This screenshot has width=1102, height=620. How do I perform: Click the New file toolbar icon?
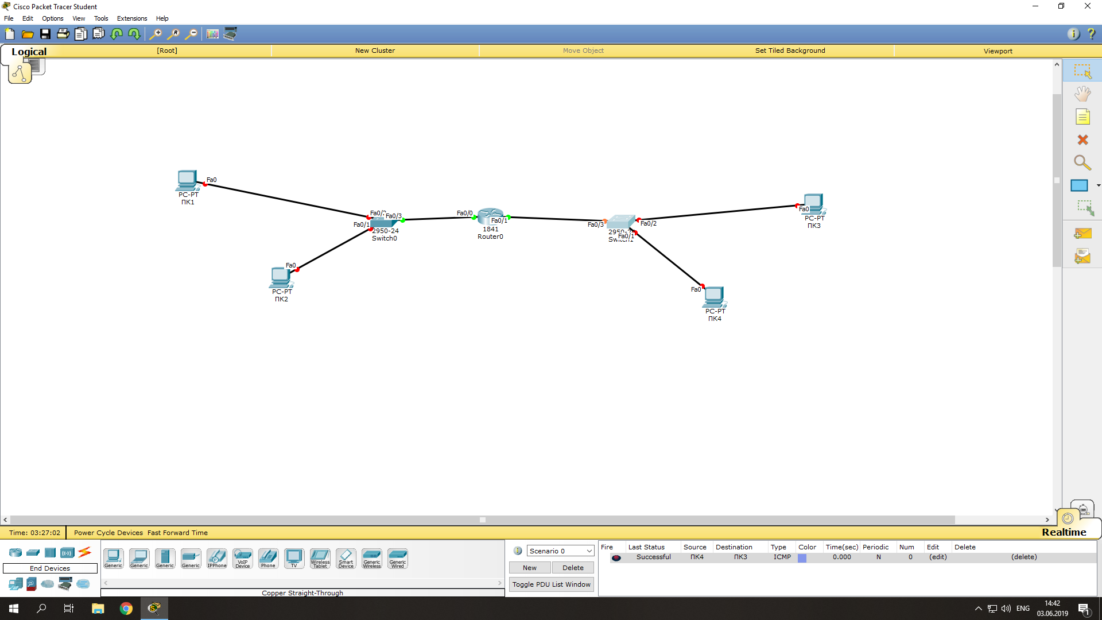[10, 34]
